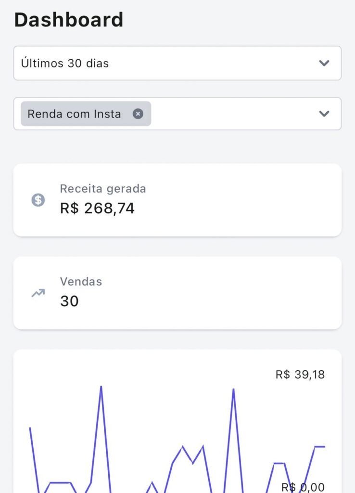Remove the "Renda com Insta" filter tag
This screenshot has height=493, width=355.
click(138, 114)
